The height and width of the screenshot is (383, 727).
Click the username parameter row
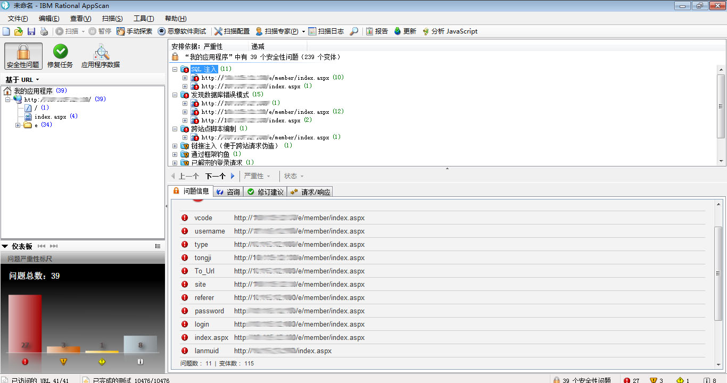[443, 231]
